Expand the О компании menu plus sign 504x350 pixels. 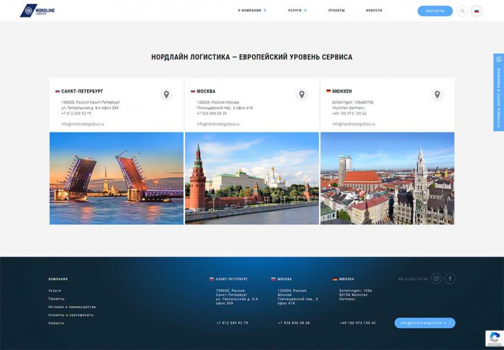coord(265,11)
